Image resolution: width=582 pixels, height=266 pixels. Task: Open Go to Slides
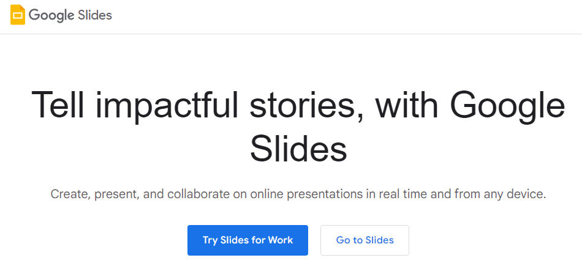click(x=365, y=240)
